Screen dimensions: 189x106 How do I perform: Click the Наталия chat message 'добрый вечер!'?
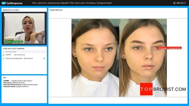14,83
